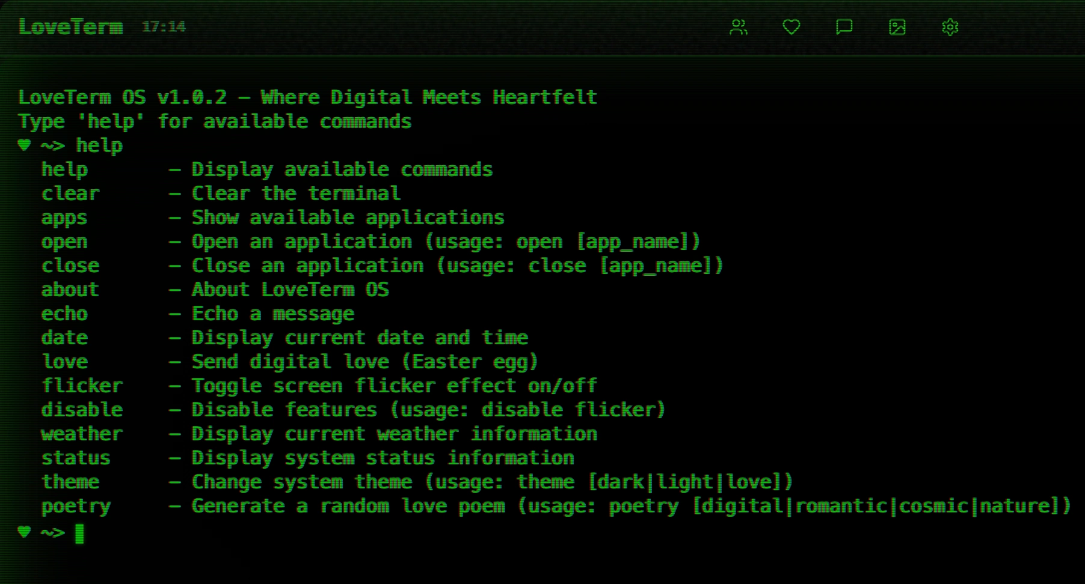1085x584 pixels.
Task: Click the 'about' command entry
Action: click(x=70, y=290)
